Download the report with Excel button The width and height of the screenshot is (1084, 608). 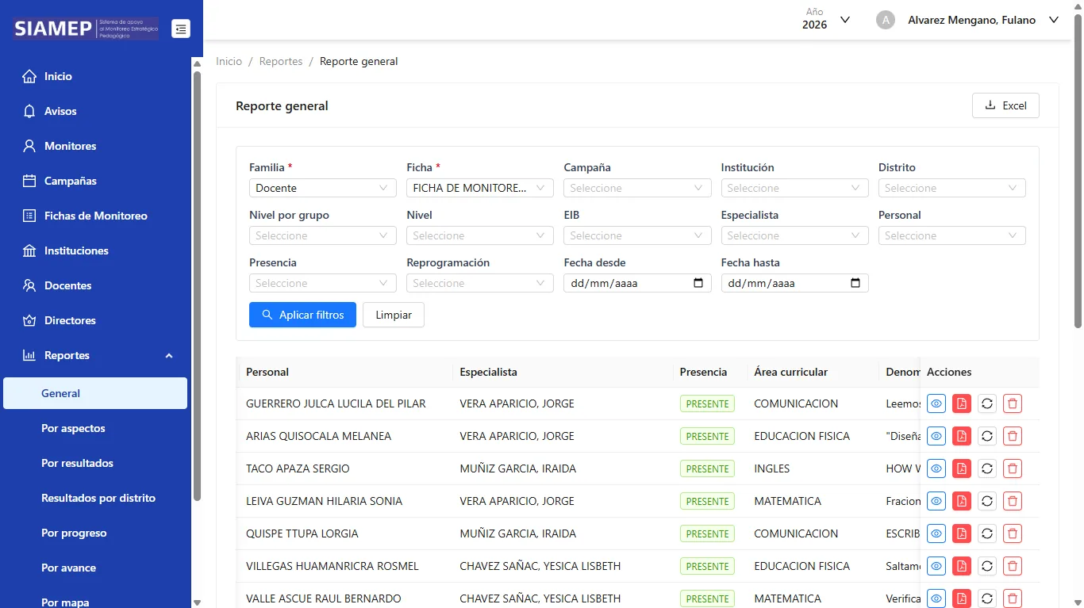1005,105
